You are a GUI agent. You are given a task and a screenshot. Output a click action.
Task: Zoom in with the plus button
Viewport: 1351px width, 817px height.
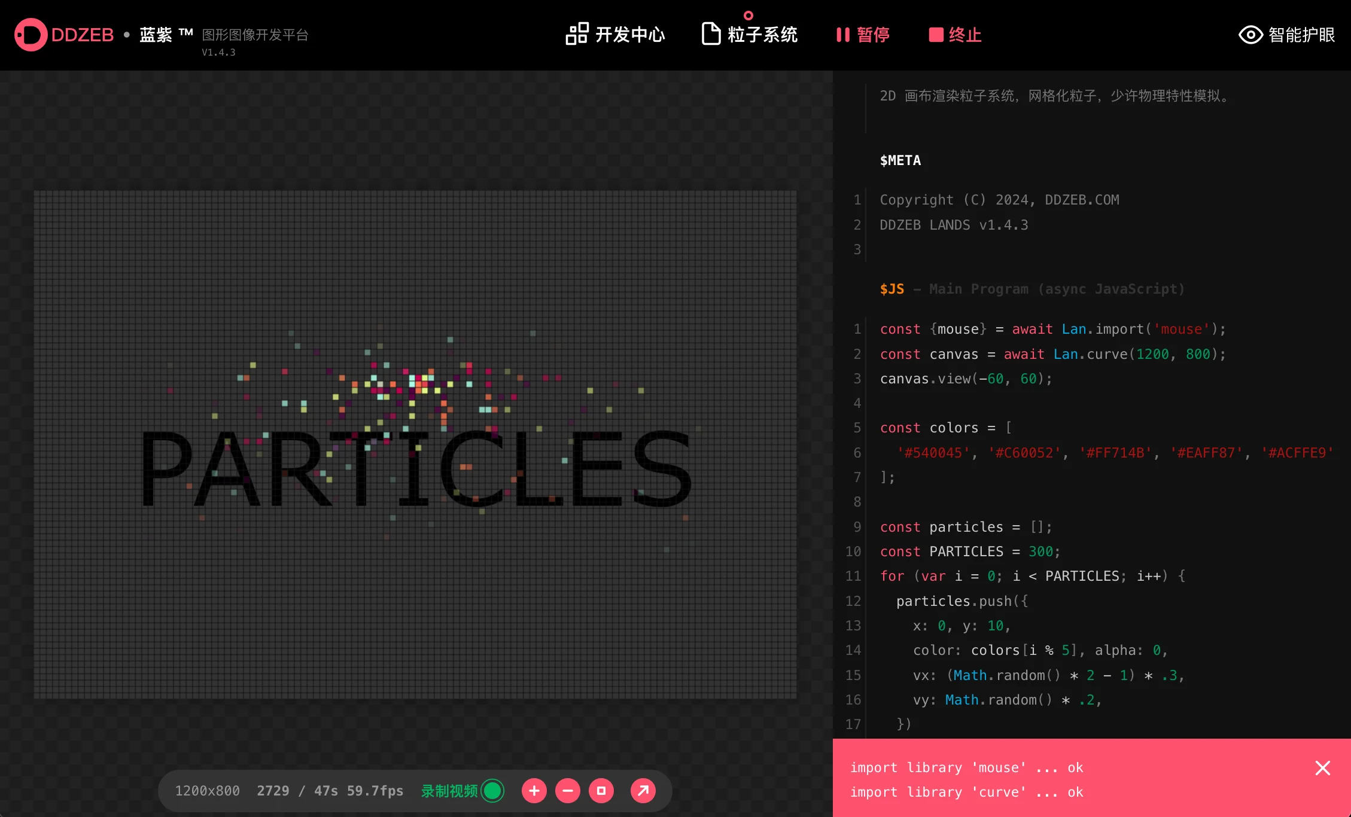534,791
